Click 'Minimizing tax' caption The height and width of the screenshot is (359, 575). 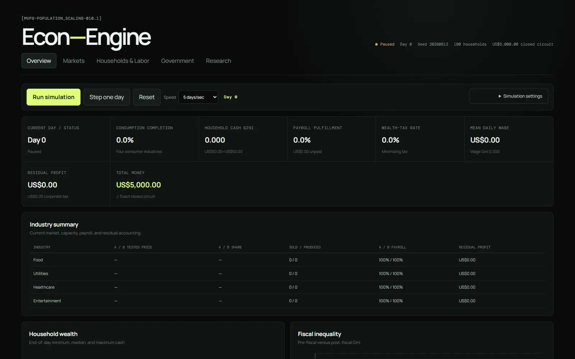(x=395, y=151)
